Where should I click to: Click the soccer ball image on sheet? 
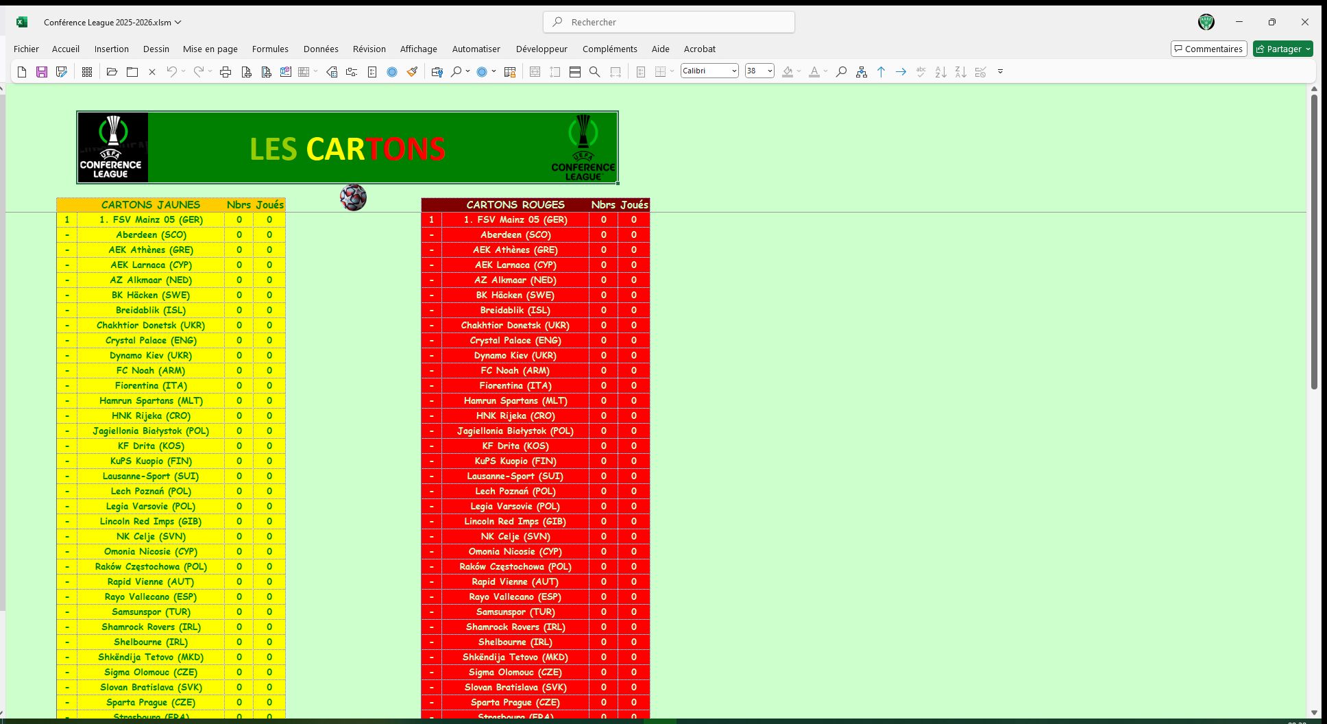click(353, 197)
